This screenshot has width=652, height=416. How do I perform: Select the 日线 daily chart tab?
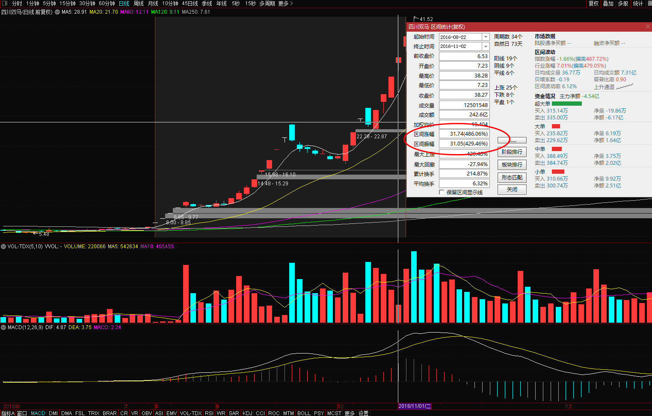click(x=124, y=3)
